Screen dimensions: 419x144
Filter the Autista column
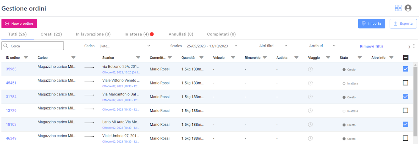pos(296,57)
